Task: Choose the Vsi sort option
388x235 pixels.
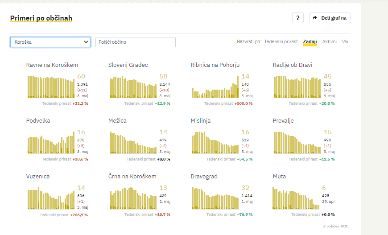Action: point(345,41)
